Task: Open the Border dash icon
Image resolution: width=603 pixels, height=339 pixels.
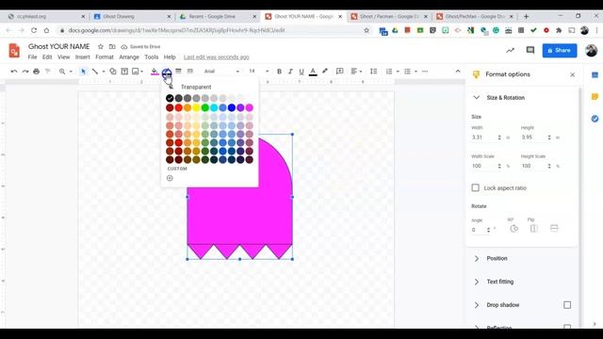Action: pyautogui.click(x=190, y=72)
